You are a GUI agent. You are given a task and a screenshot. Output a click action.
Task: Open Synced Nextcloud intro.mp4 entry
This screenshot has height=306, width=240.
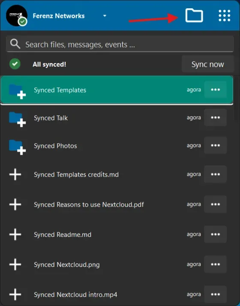[x=117, y=295]
